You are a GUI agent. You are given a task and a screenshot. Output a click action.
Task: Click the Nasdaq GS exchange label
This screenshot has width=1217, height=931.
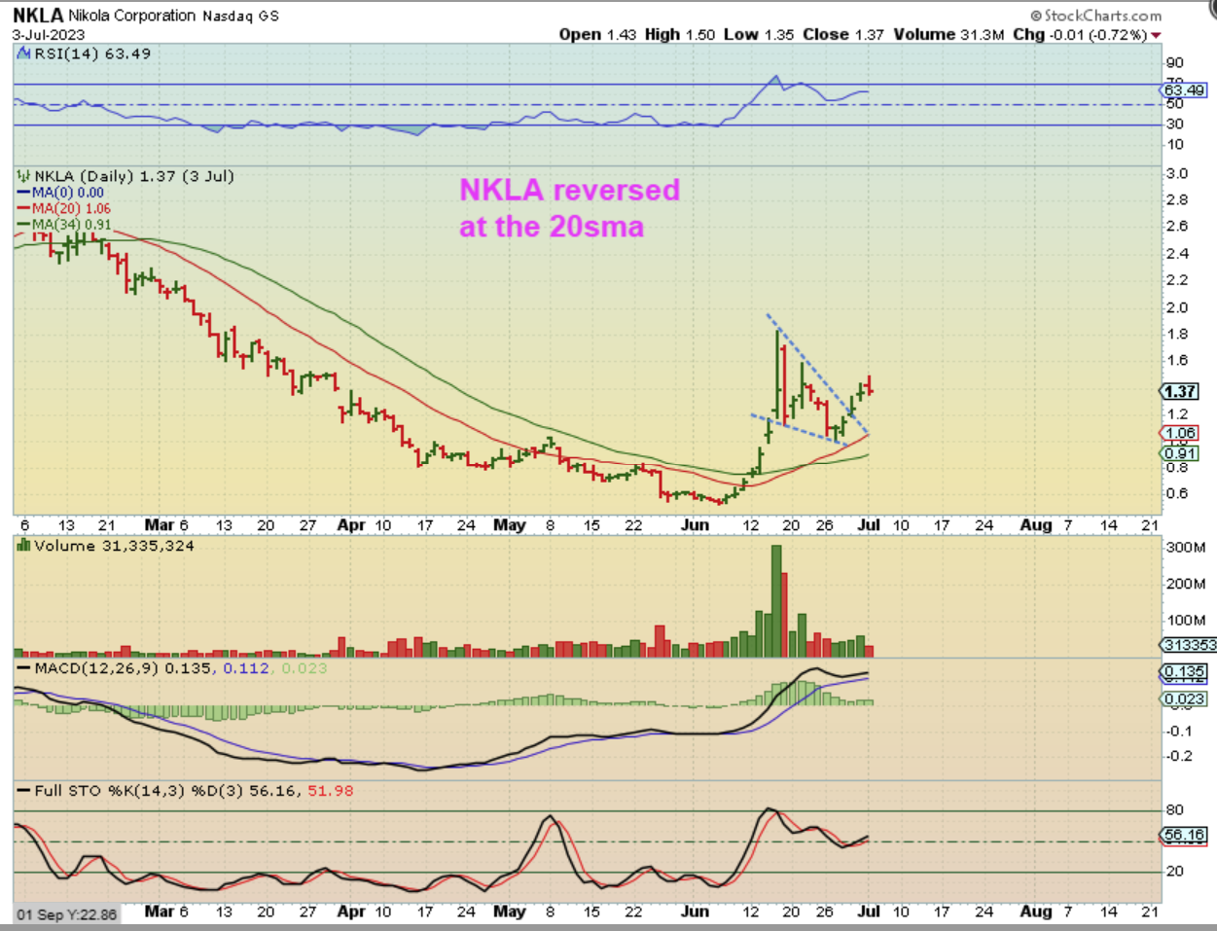tap(240, 16)
